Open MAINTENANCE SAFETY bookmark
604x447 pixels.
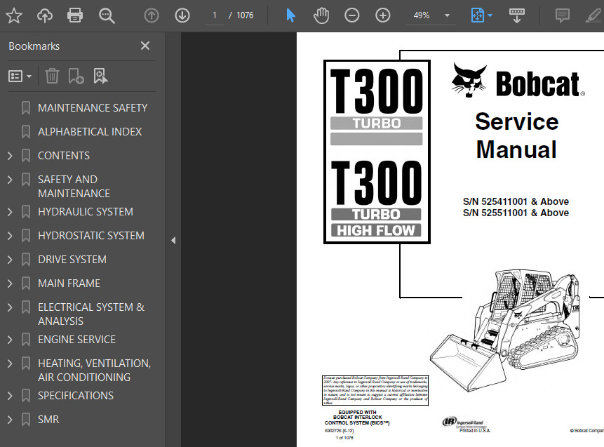point(93,108)
